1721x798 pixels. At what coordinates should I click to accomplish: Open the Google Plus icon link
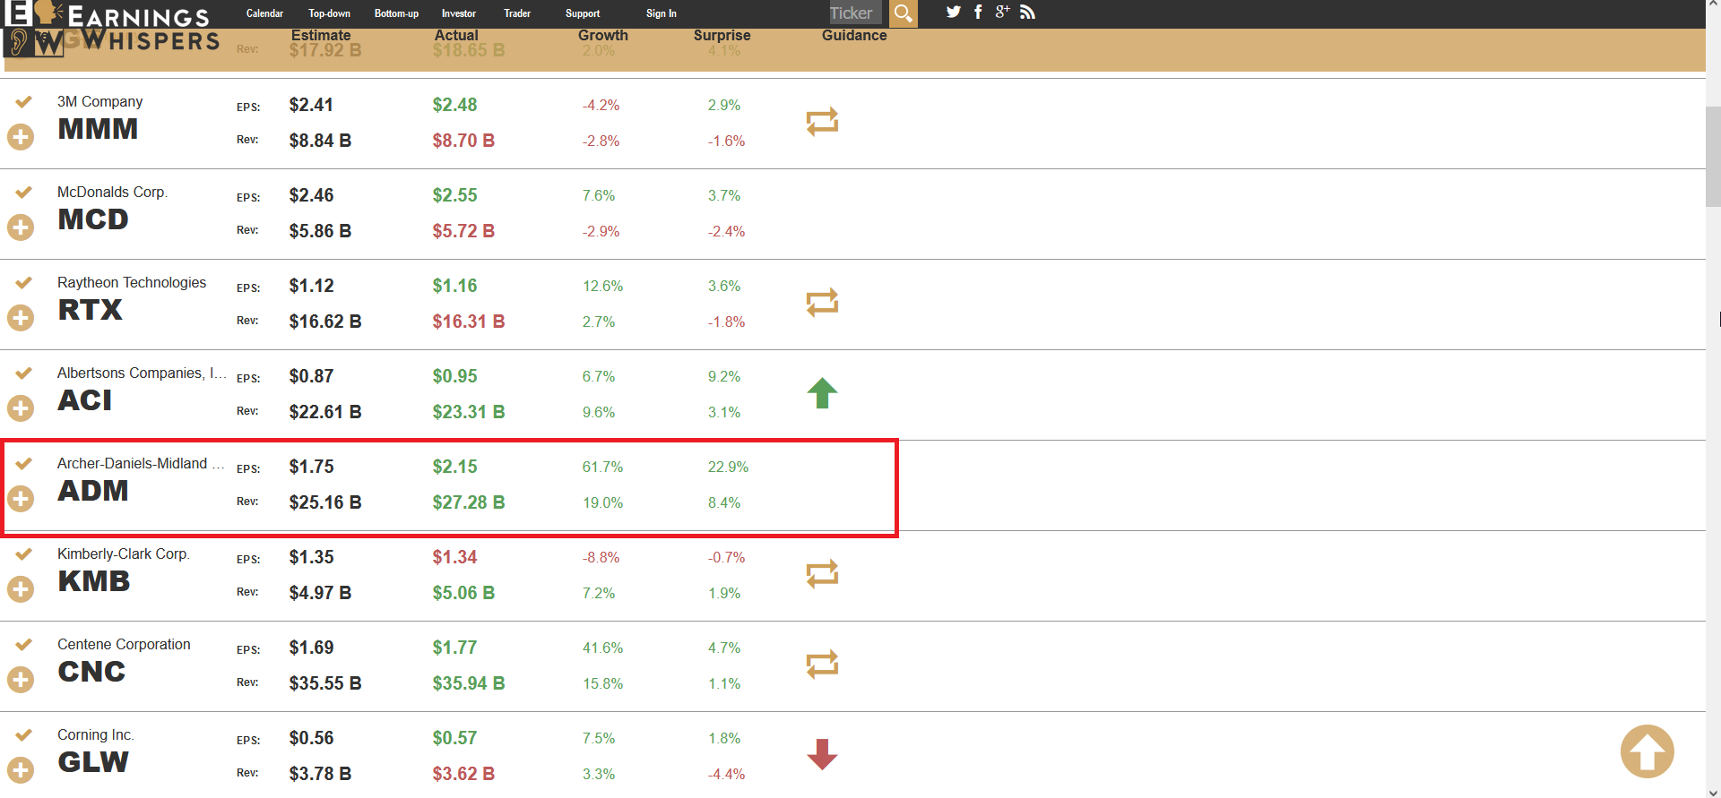point(1002,12)
